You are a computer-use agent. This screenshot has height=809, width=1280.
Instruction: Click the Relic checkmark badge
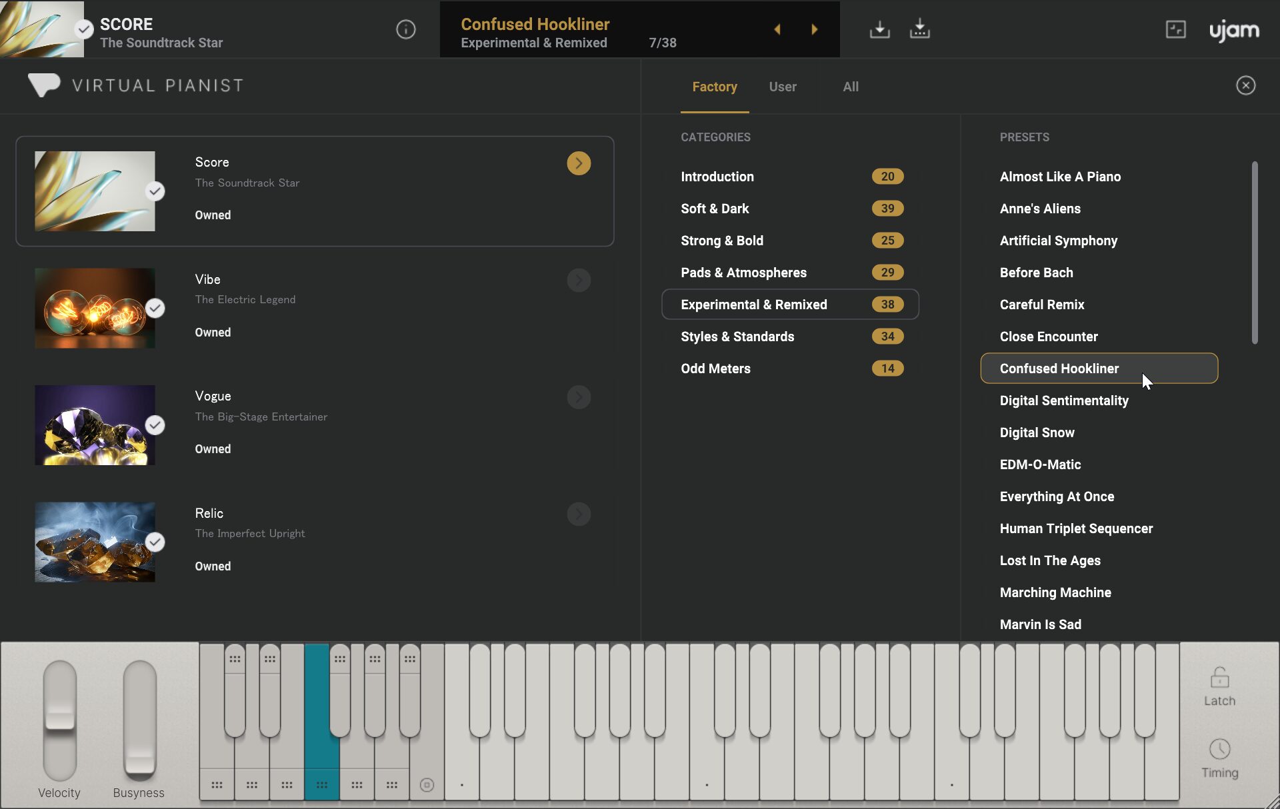pyautogui.click(x=155, y=542)
